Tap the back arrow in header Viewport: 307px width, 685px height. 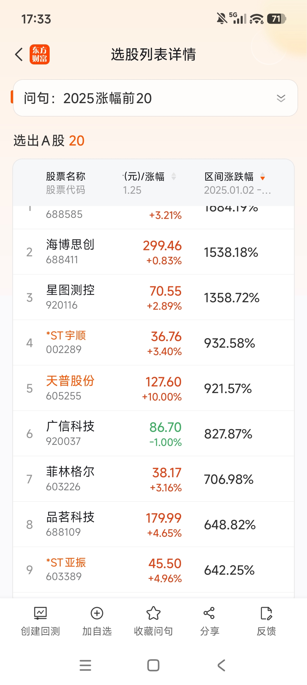tap(19, 54)
